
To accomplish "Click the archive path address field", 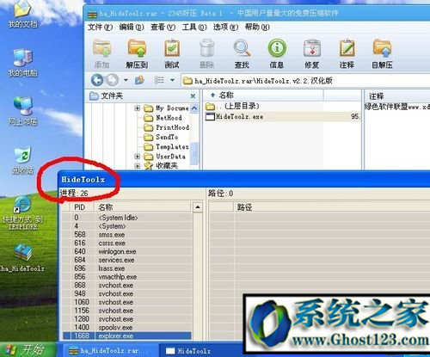I will pyautogui.click(x=305, y=81).
